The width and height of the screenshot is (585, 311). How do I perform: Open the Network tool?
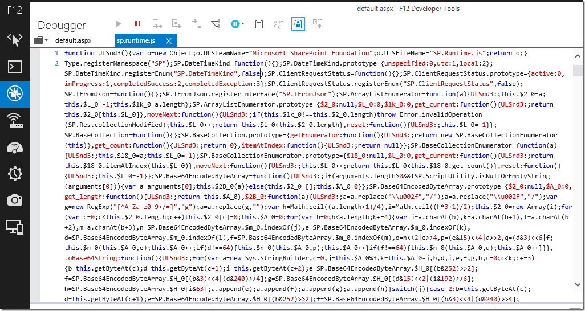15,120
